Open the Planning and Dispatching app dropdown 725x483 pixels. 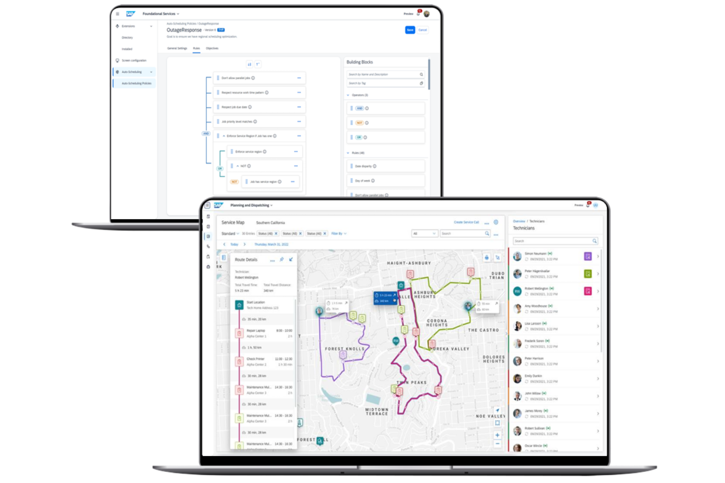[x=251, y=205]
